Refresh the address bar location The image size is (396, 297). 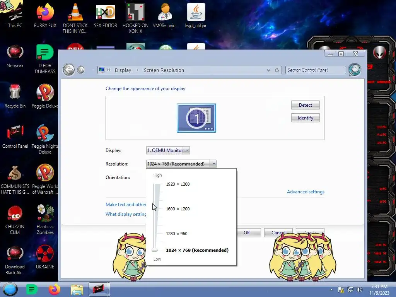(277, 70)
